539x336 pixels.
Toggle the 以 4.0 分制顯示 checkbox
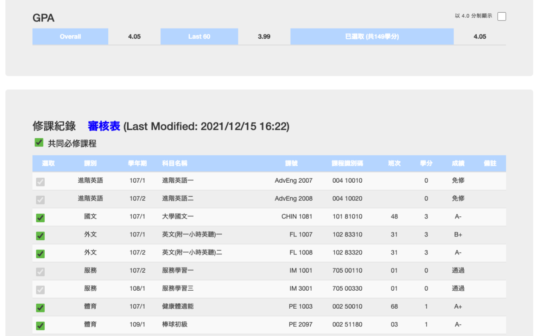point(502,16)
